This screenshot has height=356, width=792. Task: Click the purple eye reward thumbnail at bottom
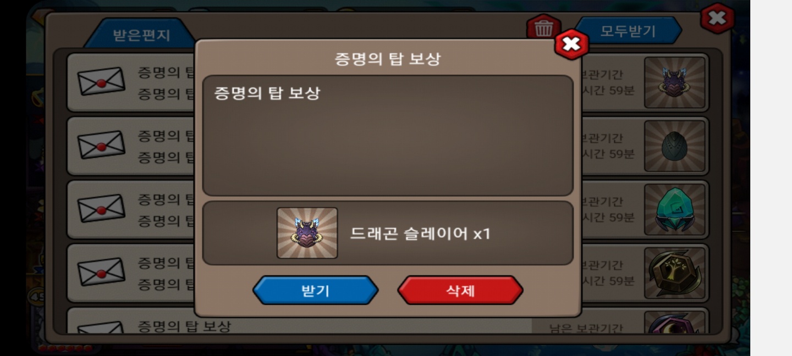tap(675, 322)
